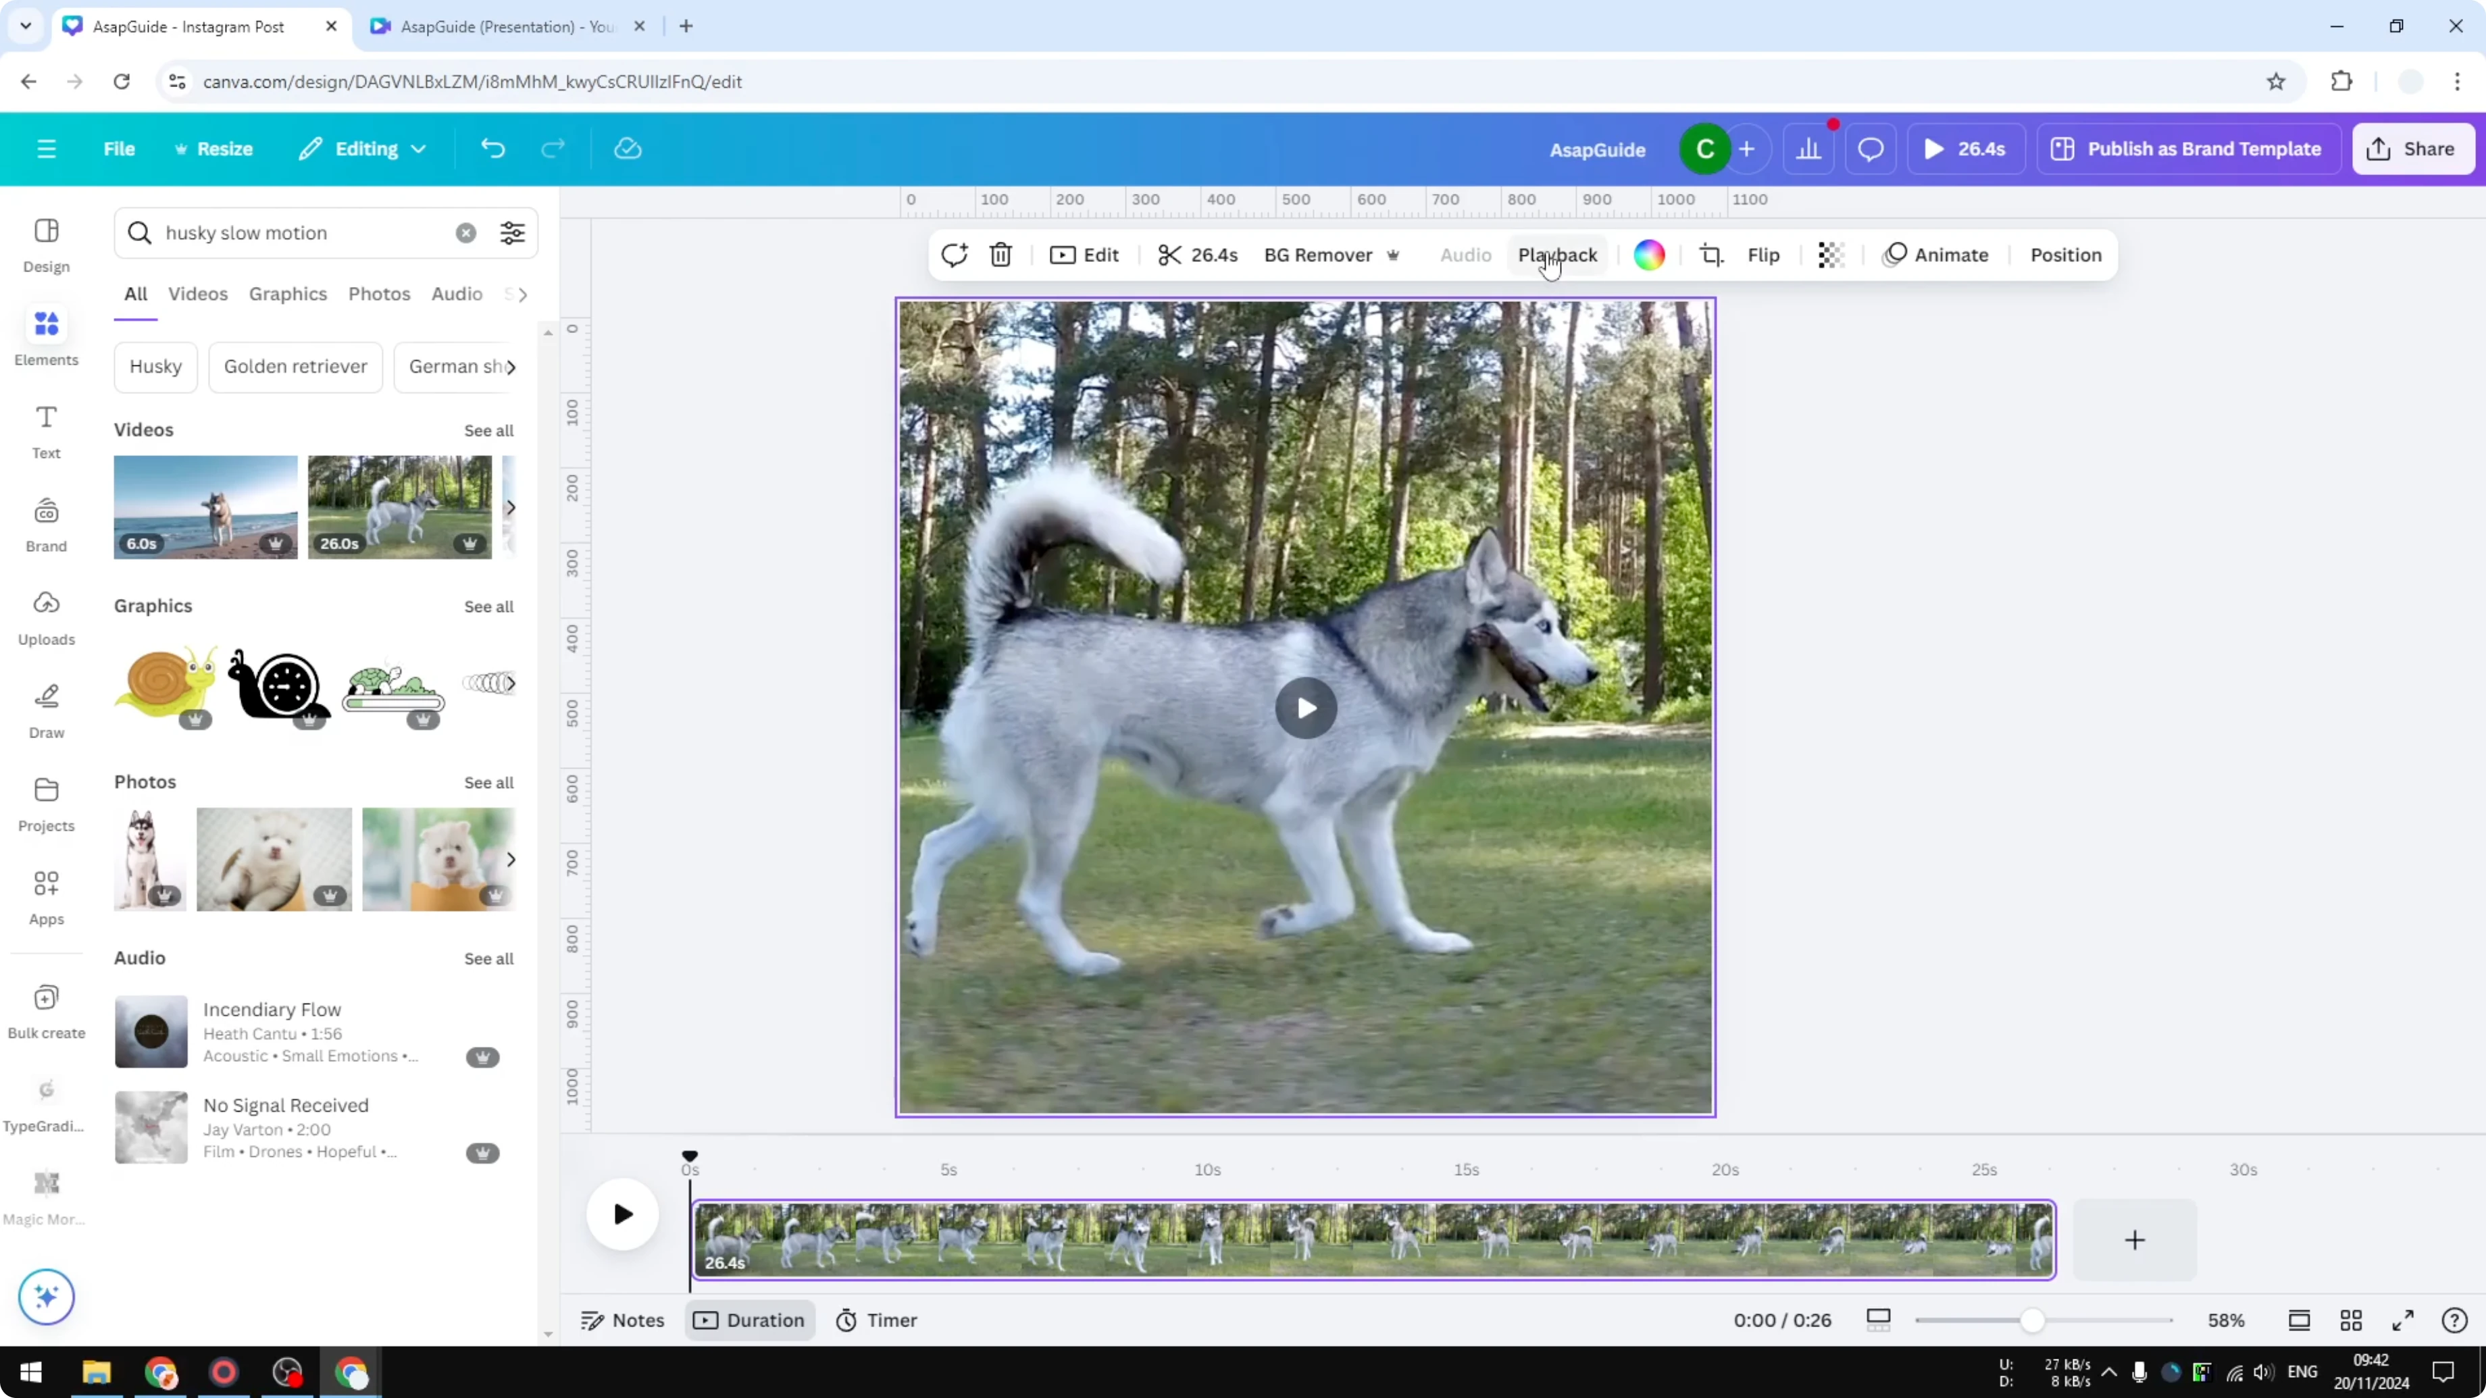Open the Animate tool
The width and height of the screenshot is (2486, 1398).
click(1937, 255)
